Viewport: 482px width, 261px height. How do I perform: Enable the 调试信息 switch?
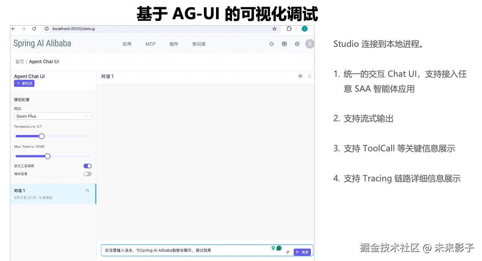[87, 174]
